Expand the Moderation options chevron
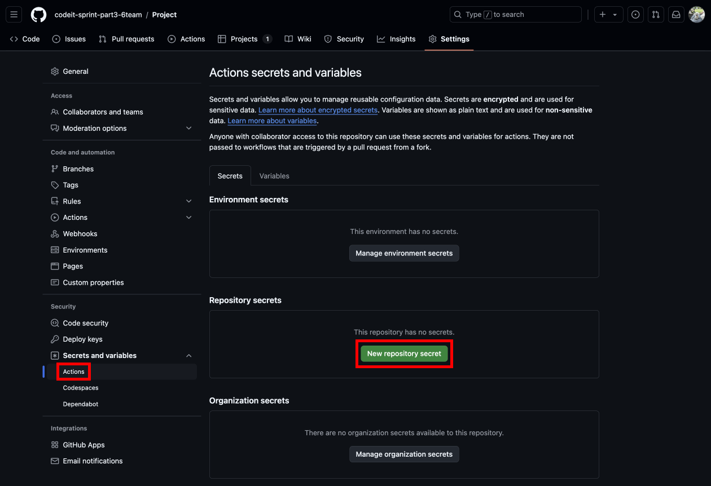The image size is (711, 486). coord(189,129)
